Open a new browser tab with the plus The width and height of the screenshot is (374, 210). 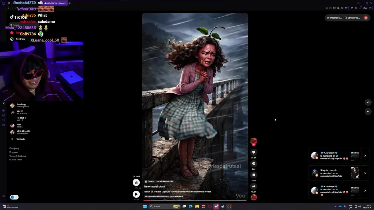tap(70, 3)
